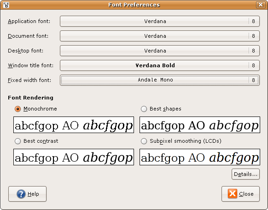Select the Best shapes rendering option

(x=144, y=109)
